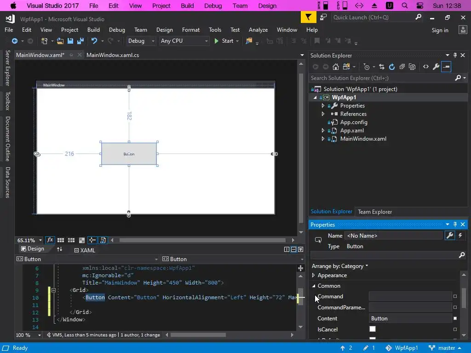Click the feedback notification flag icon

[x=309, y=17]
